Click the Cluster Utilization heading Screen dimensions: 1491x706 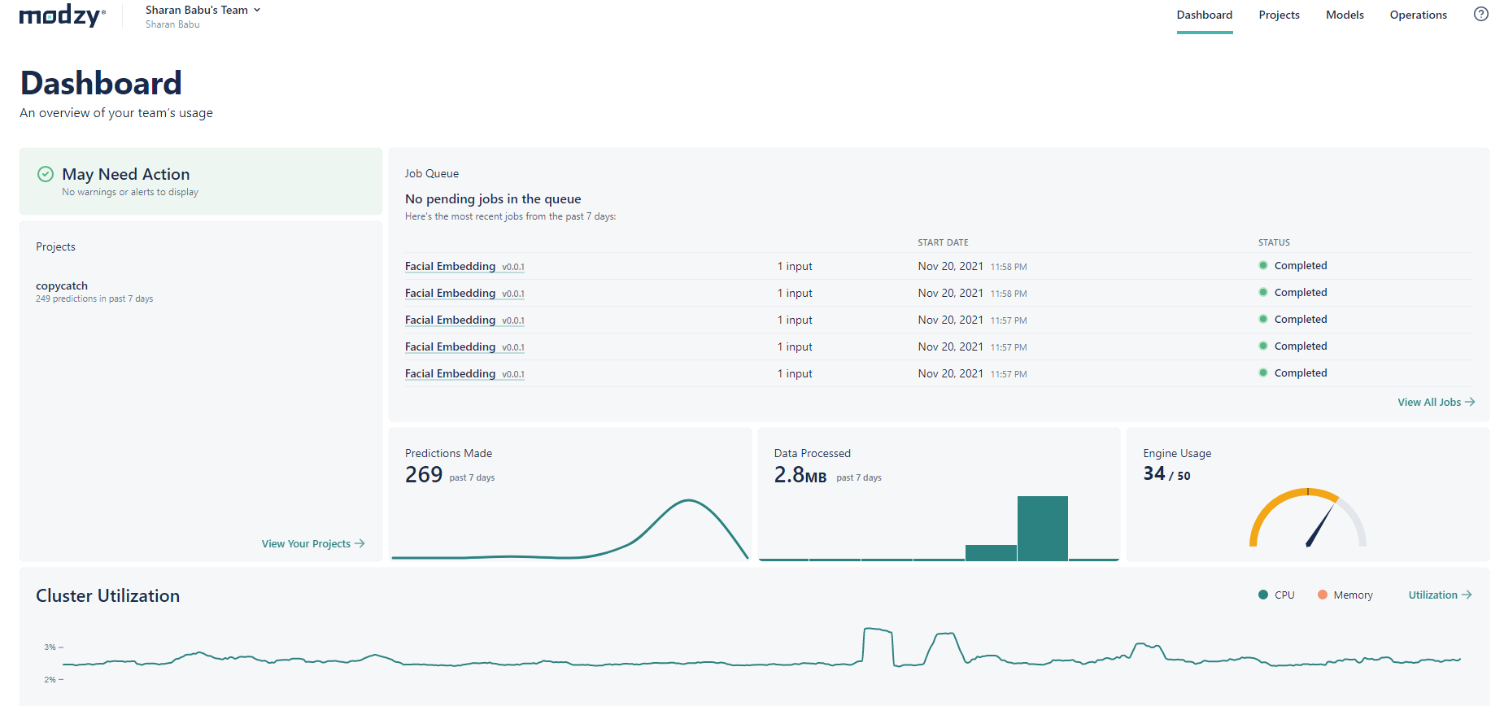[x=107, y=596]
